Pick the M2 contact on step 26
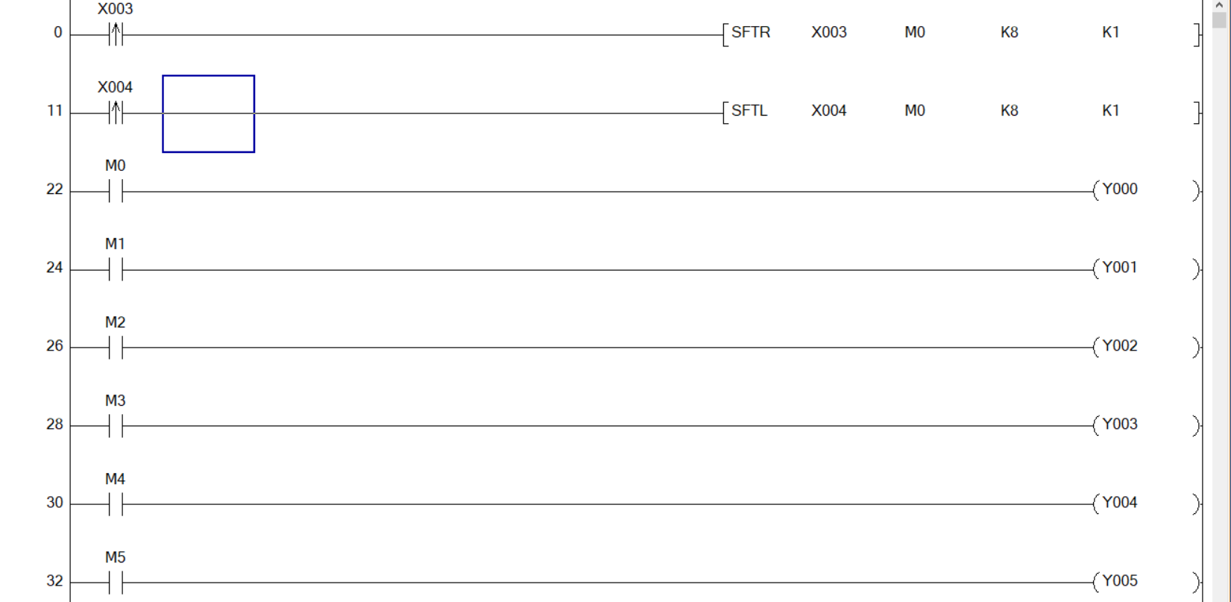The image size is (1231, 602). pos(116,348)
